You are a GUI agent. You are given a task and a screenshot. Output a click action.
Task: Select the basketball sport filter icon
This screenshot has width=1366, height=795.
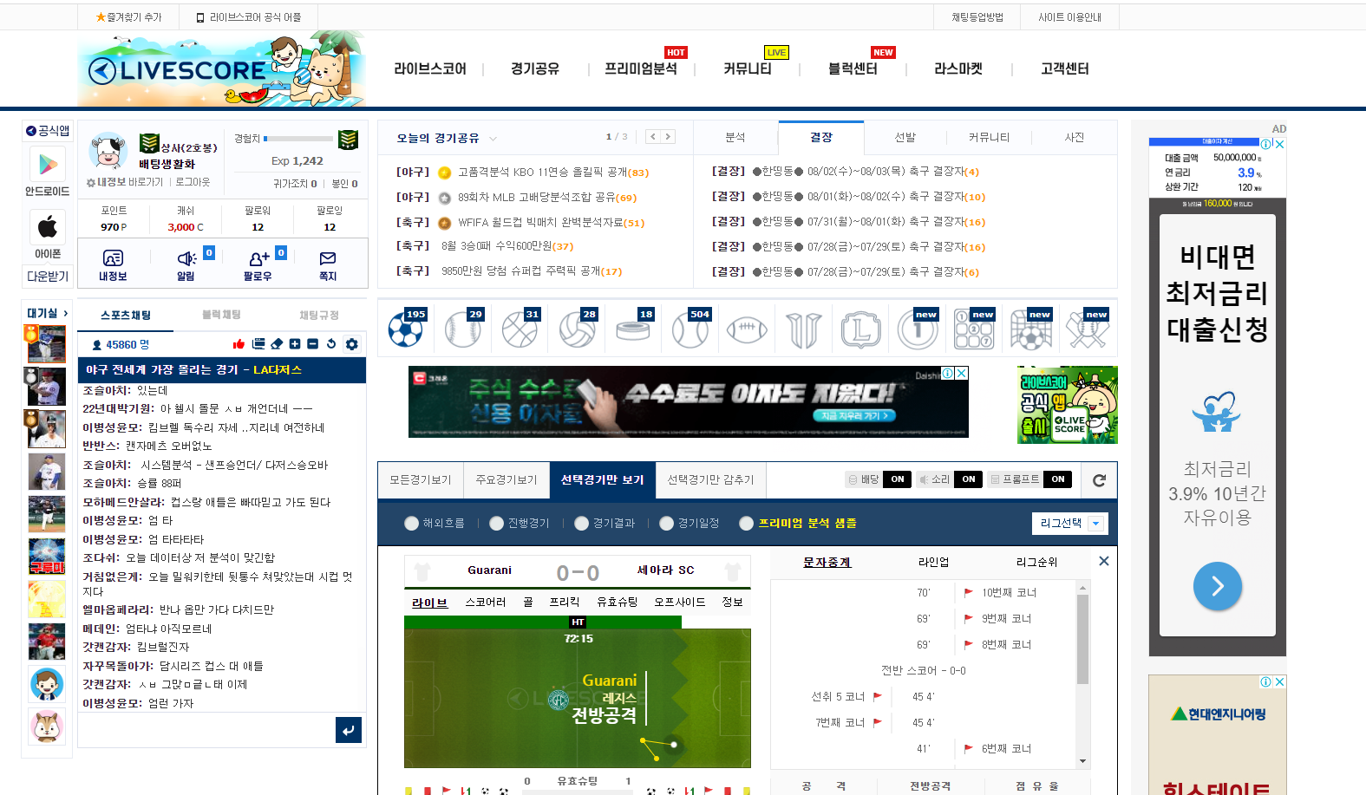click(x=520, y=329)
